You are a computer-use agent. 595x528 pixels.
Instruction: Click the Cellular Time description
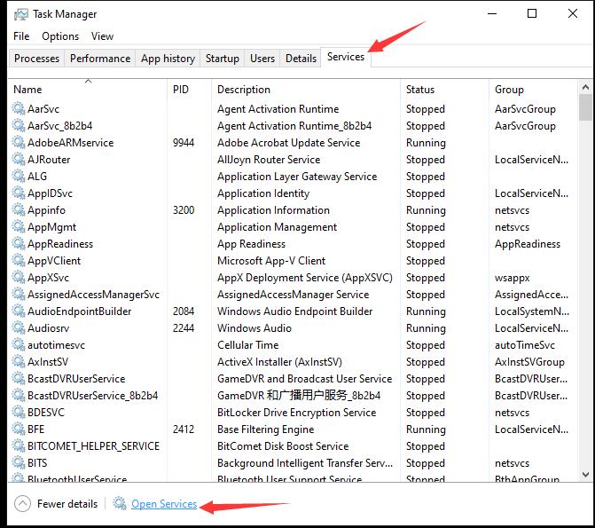247,344
